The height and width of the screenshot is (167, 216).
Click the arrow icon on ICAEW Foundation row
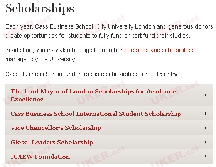pyautogui.click(x=206, y=156)
